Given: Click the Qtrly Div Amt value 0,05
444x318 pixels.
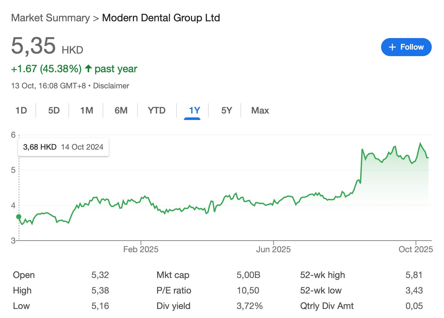Looking at the screenshot, I should 414,306.
